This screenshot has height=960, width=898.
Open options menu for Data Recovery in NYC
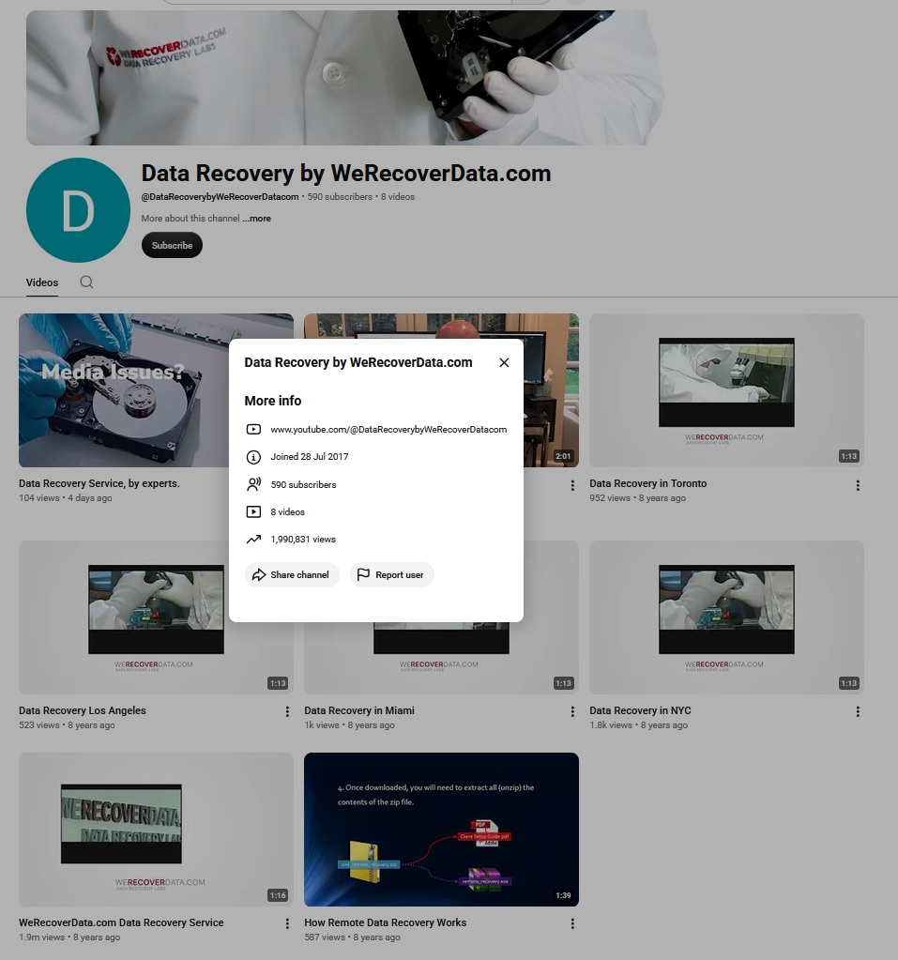click(858, 711)
